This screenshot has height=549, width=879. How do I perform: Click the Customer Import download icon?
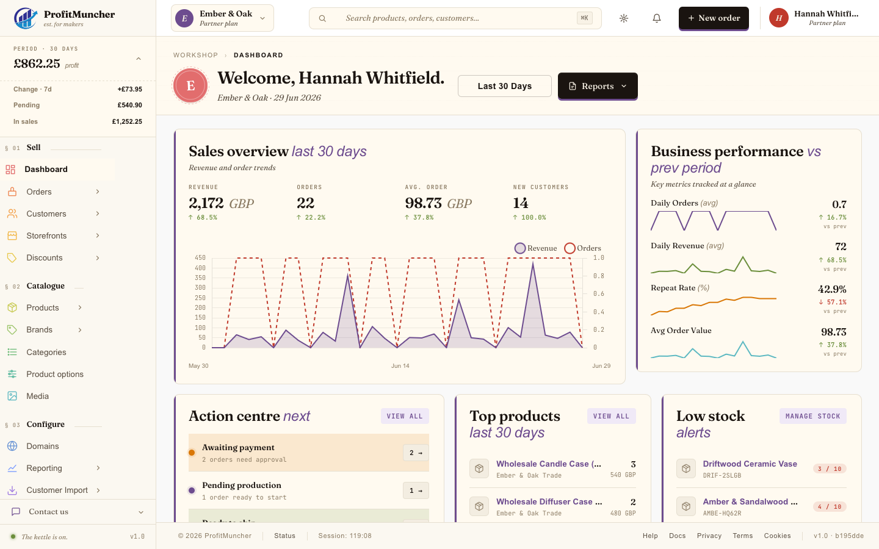(x=12, y=490)
